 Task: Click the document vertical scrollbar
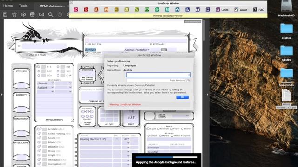coord(204,30)
